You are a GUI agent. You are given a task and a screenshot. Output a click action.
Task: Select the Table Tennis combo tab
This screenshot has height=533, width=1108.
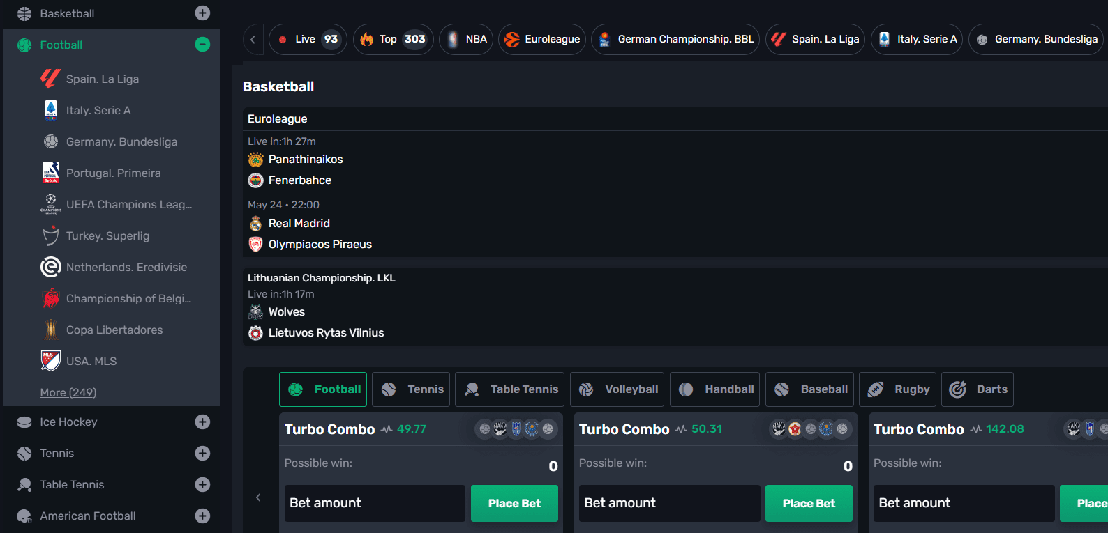point(510,389)
